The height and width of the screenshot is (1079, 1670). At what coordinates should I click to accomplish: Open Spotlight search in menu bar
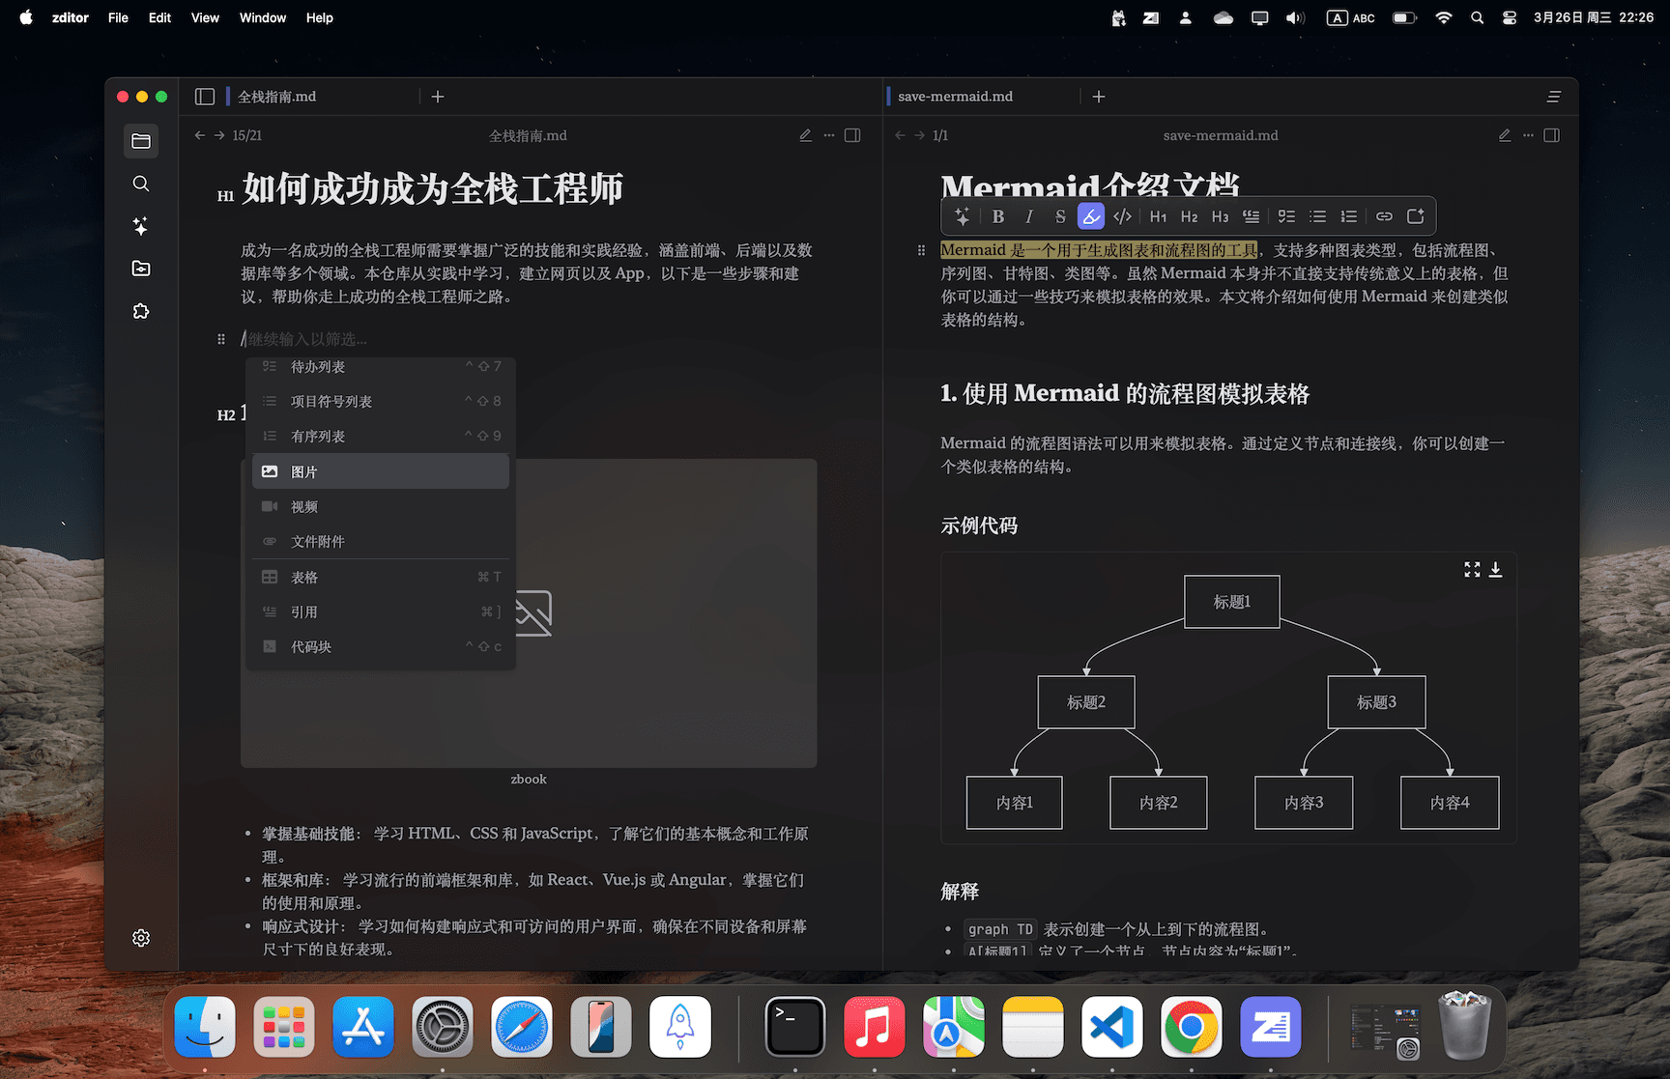pos(1477,17)
